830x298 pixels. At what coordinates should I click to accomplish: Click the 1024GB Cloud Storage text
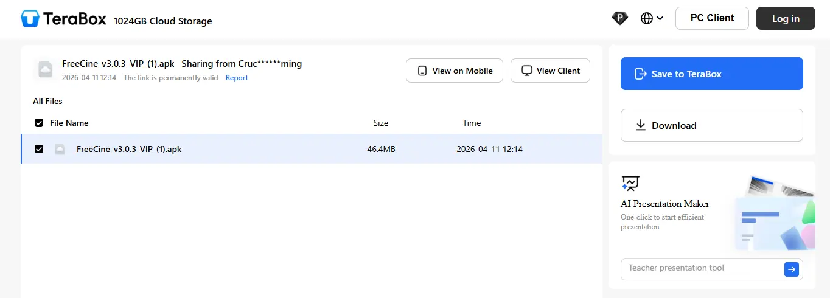(163, 21)
